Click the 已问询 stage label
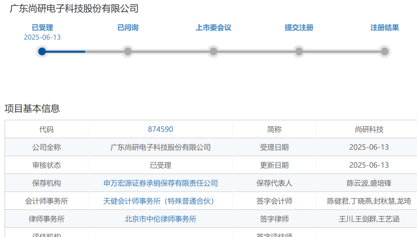417x237 pixels. tap(128, 27)
